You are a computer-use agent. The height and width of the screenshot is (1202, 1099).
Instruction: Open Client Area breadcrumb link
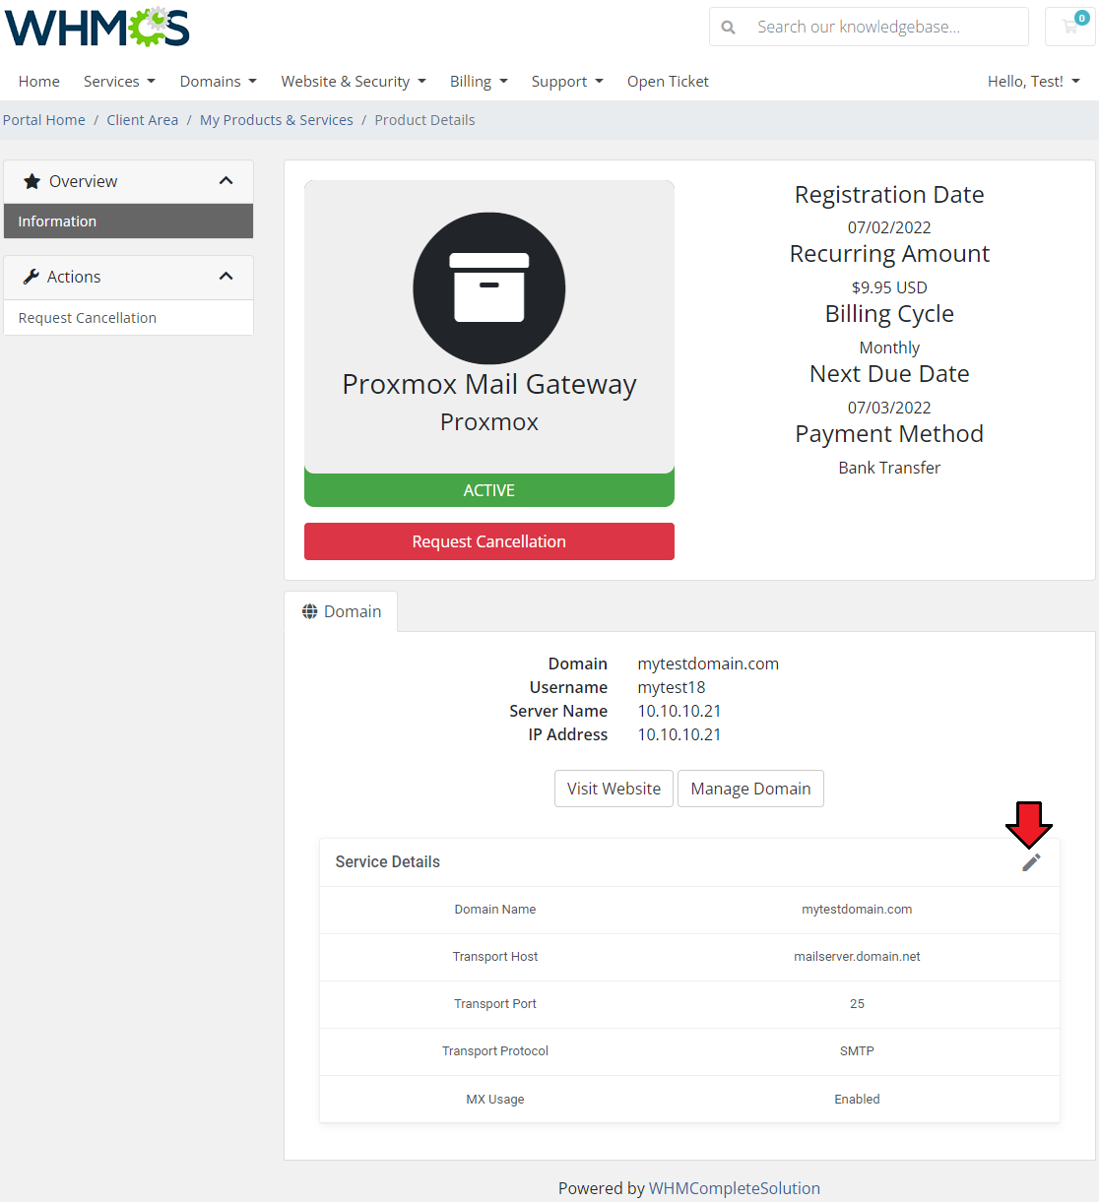143,120
